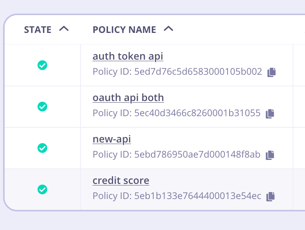Copy the new-api policy ID

[270, 155]
